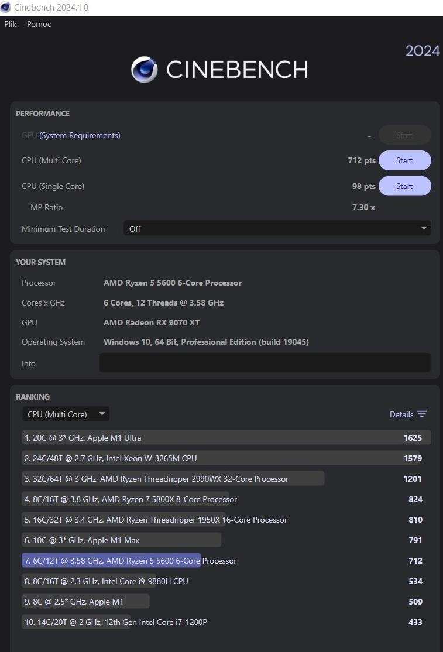Select the Threadripper 2990WX ranking bar
This screenshot has height=652, width=443.
[x=173, y=479]
